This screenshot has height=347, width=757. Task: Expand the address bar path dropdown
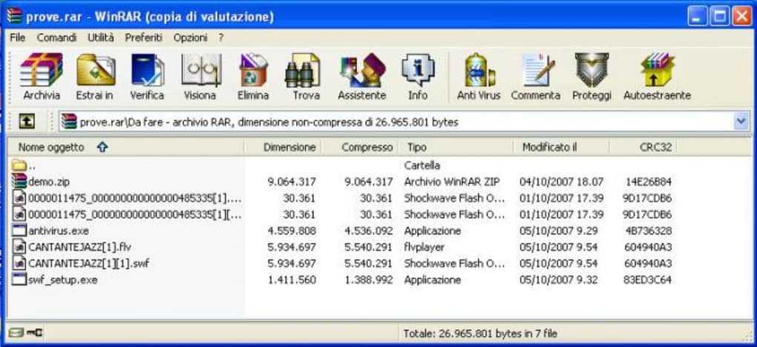pyautogui.click(x=741, y=122)
